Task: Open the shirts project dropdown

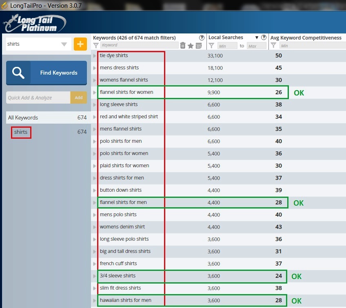Action: point(64,44)
